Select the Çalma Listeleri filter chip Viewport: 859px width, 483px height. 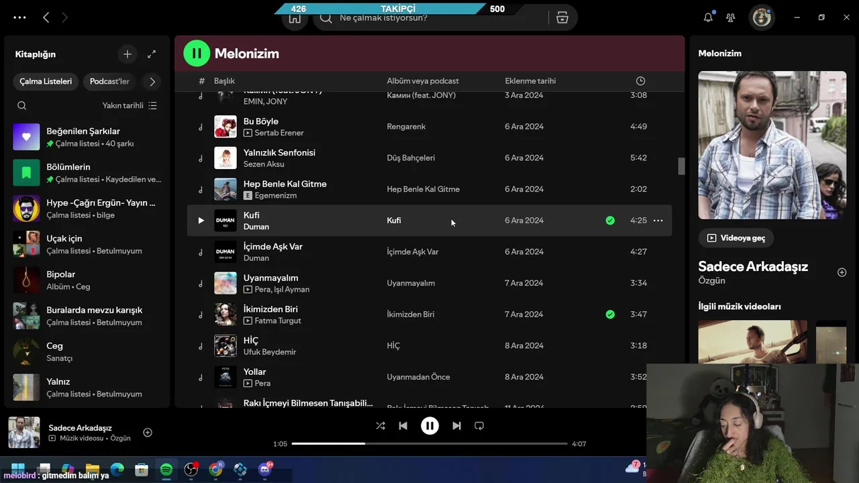(x=46, y=81)
